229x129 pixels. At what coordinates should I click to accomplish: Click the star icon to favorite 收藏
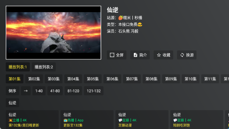pos(159,55)
